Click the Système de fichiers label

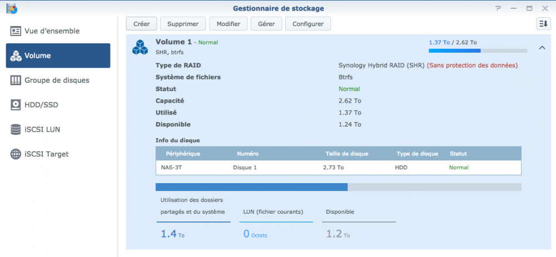(x=188, y=77)
